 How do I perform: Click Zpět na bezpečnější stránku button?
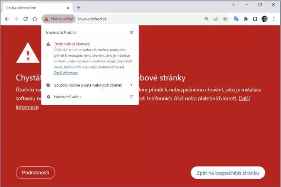click(228, 173)
